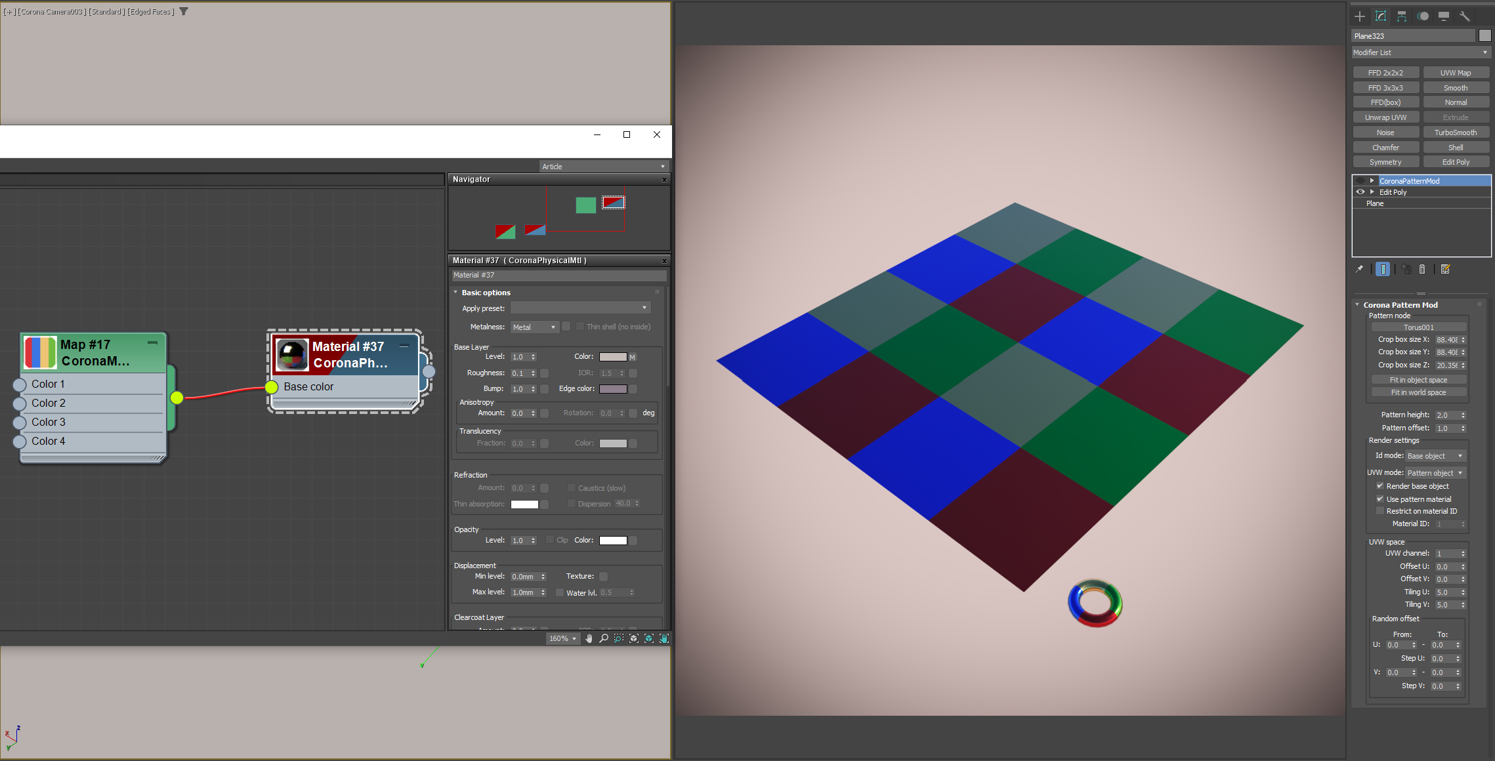Click the Pattern height input field
The image size is (1495, 761).
pos(1446,415)
